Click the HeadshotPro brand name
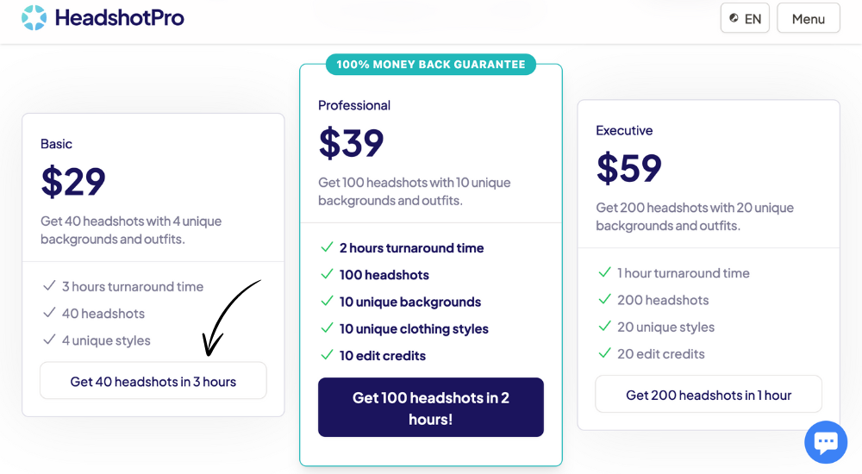862x474 pixels. coord(119,18)
